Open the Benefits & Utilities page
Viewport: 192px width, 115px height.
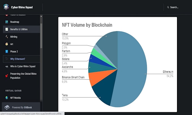tap(21, 29)
